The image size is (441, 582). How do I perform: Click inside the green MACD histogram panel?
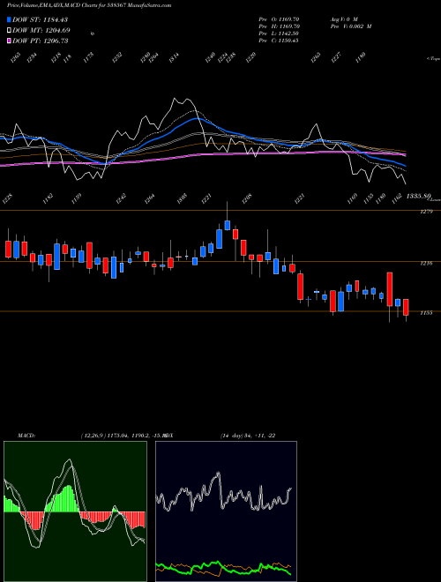(x=75, y=511)
